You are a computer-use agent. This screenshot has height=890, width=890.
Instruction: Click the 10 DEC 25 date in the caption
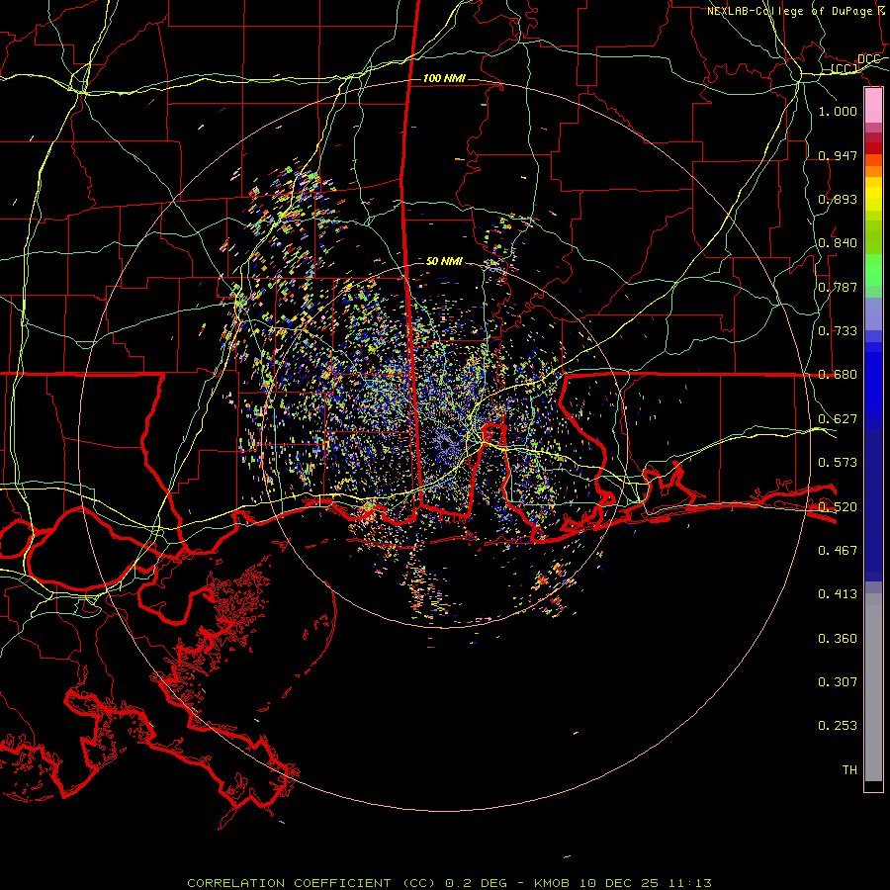[619, 883]
